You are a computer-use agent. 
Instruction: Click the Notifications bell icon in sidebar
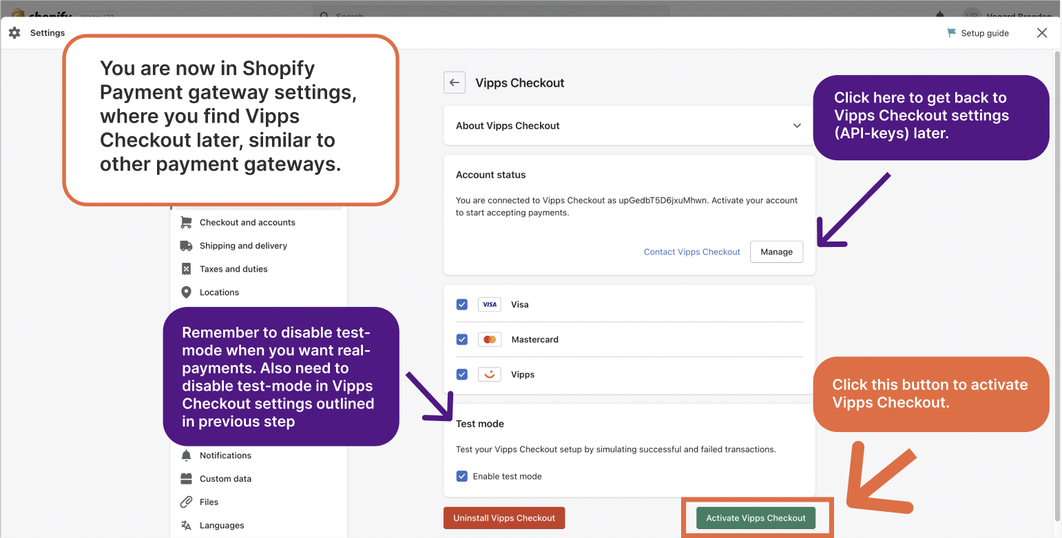point(186,455)
